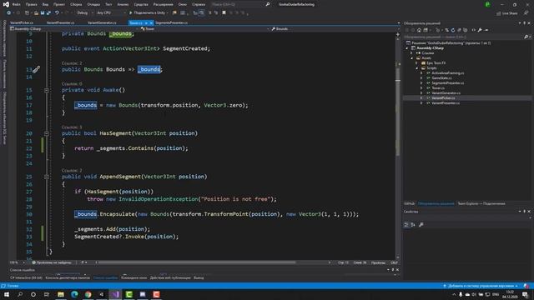
Task: Open the File menu
Action: pyautogui.click(x=16, y=4)
